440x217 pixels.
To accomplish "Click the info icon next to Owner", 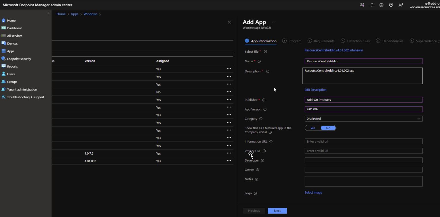I will (257, 170).
